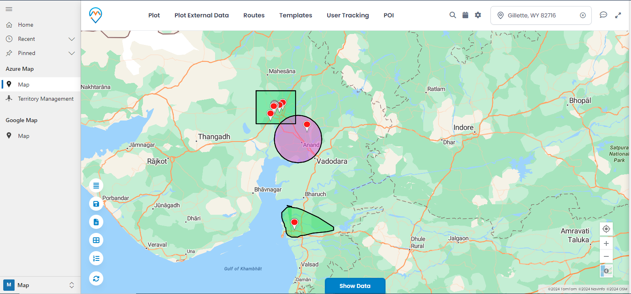This screenshot has width=631, height=294.
Task: Select Map under Azure Map
Action: 41,85
